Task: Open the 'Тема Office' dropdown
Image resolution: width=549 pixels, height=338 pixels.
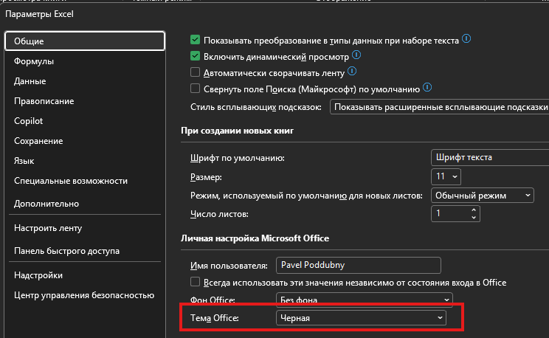Action: [361, 318]
